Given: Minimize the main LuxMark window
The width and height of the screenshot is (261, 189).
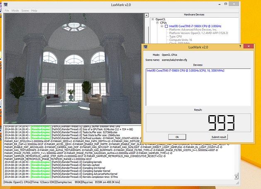Looking at the screenshot, I should coord(220,4).
